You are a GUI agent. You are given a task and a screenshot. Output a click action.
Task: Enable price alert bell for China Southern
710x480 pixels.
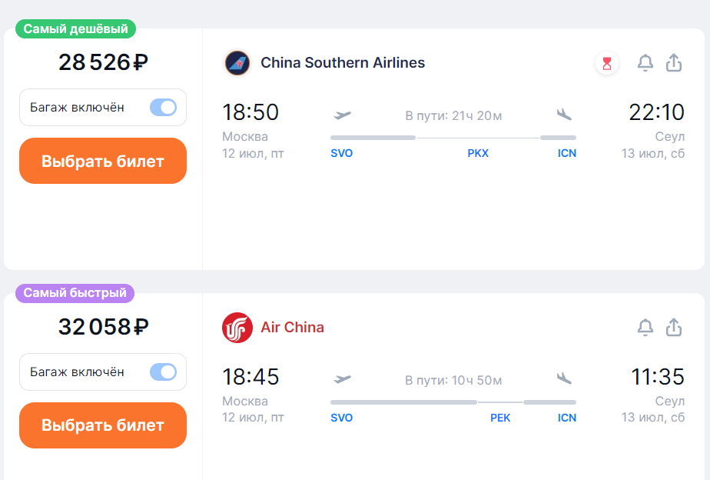tap(645, 63)
